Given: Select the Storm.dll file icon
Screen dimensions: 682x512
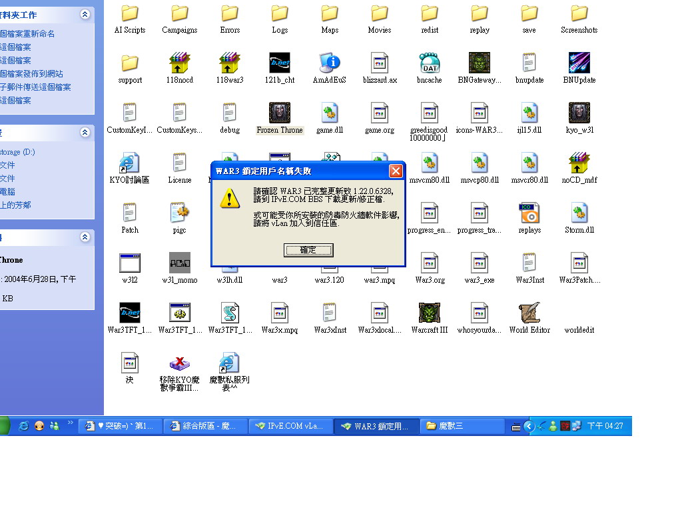Looking at the screenshot, I should click(579, 213).
